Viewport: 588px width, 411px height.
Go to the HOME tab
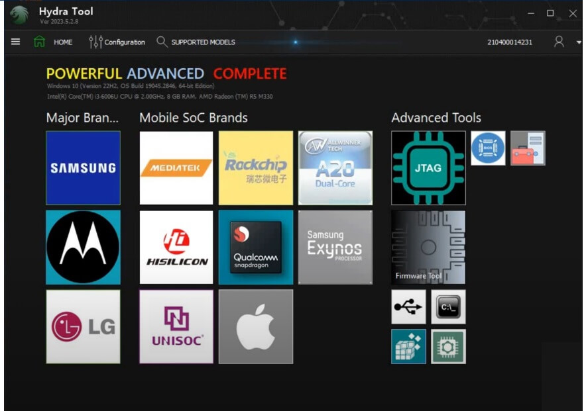[x=56, y=42]
